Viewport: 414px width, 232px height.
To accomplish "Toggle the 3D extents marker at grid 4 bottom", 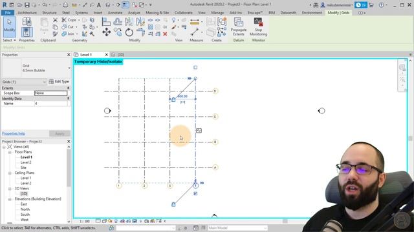I will point(202,183).
